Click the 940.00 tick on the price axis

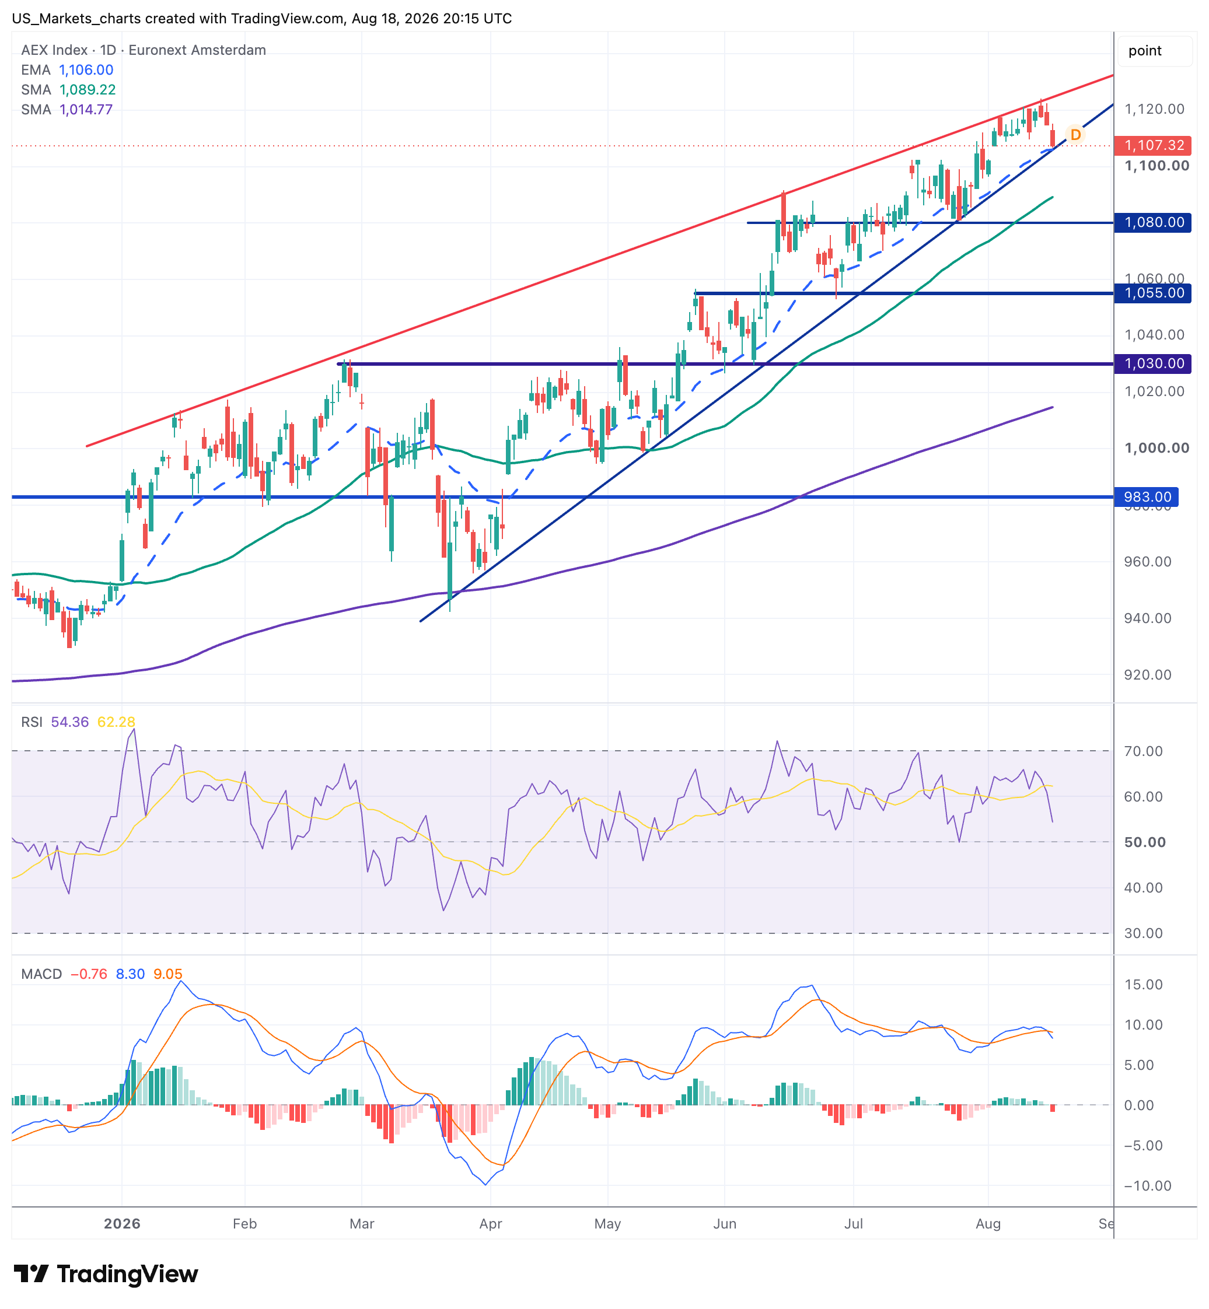pyautogui.click(x=1148, y=618)
